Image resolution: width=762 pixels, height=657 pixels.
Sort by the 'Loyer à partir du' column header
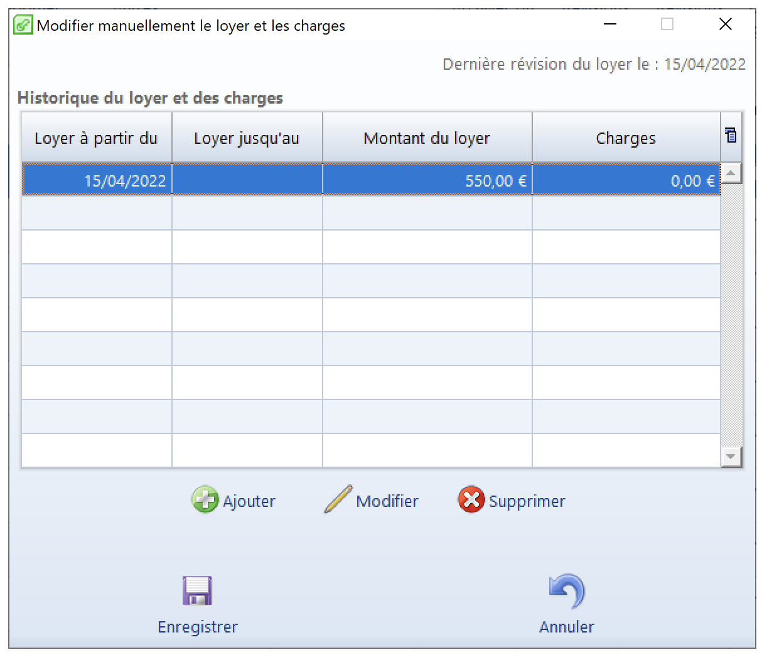click(97, 138)
